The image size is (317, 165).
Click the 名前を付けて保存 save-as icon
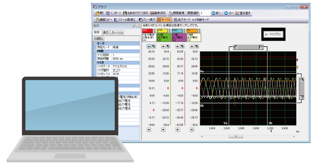[125, 13]
